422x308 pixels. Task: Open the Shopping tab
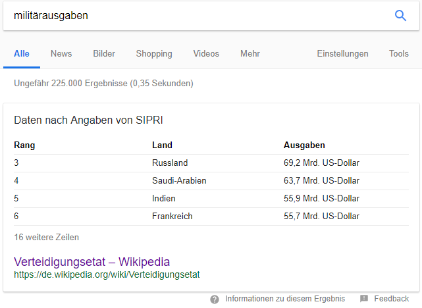tap(154, 54)
